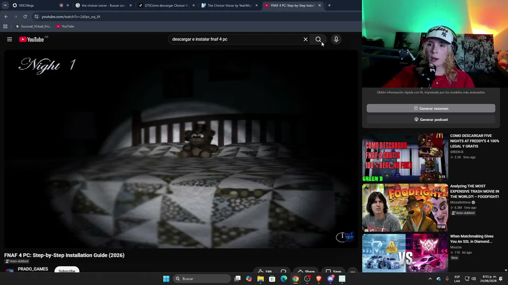Select the FNAF 4 PC YouTube tab
Image resolution: width=508 pixels, height=285 pixels.
(292, 6)
